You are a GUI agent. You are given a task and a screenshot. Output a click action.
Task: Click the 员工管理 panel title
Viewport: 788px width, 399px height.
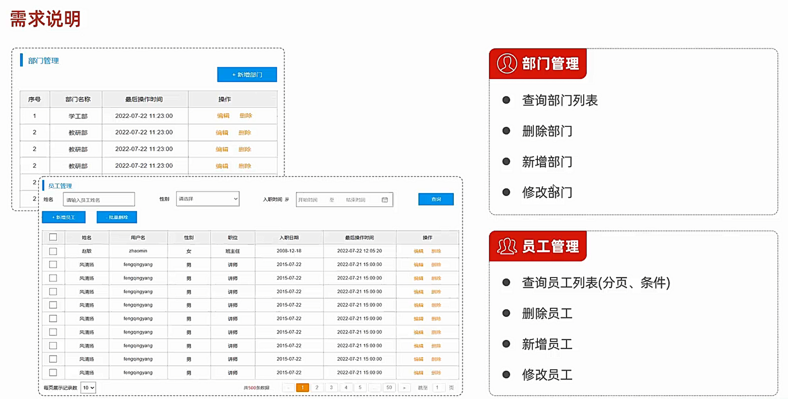[x=60, y=186]
